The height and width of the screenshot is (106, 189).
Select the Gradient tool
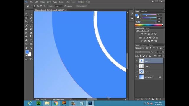tap(31, 33)
